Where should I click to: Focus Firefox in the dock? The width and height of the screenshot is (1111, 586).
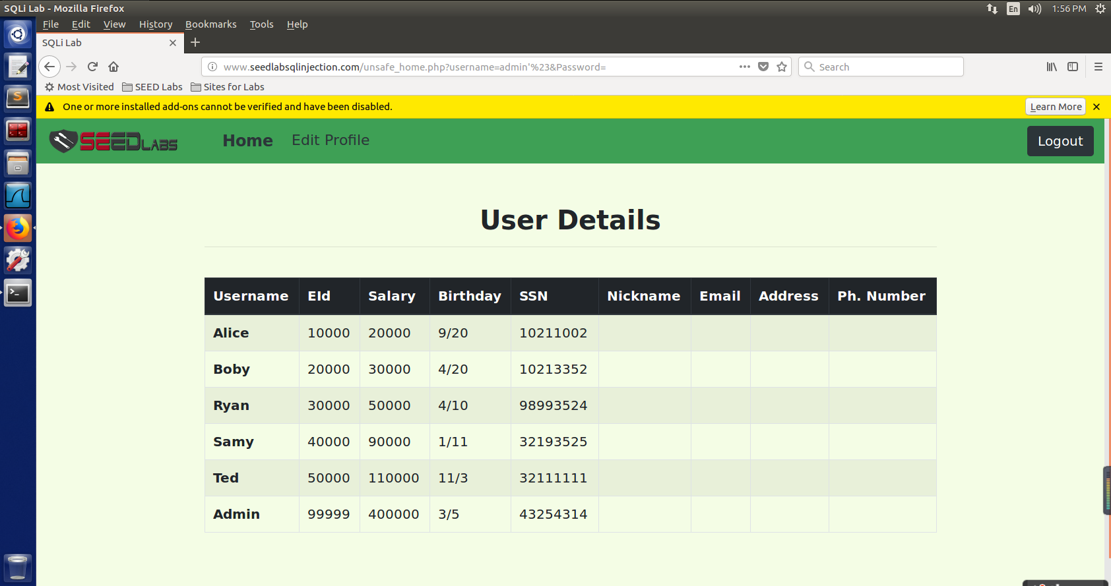18,228
